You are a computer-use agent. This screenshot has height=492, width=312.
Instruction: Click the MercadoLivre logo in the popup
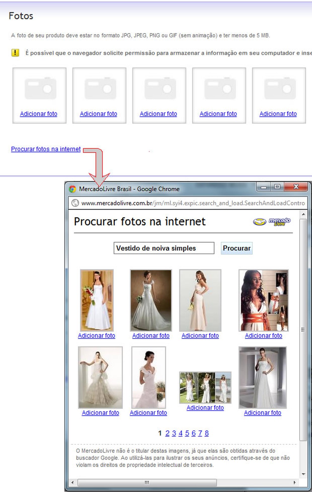[x=272, y=221]
